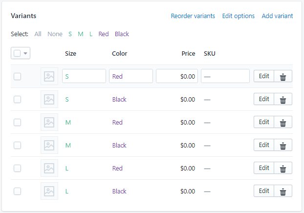
Task: Open image placeholder for S Black variant
Action: [x=49, y=99]
